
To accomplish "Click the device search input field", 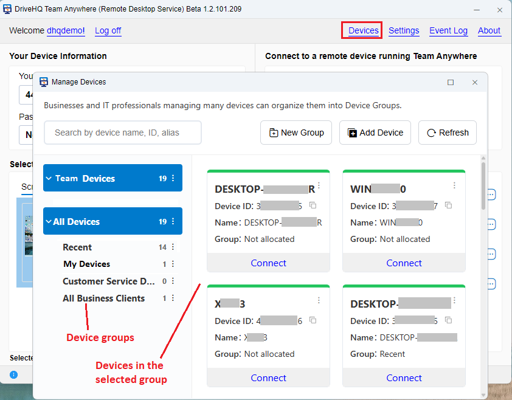I will [123, 133].
